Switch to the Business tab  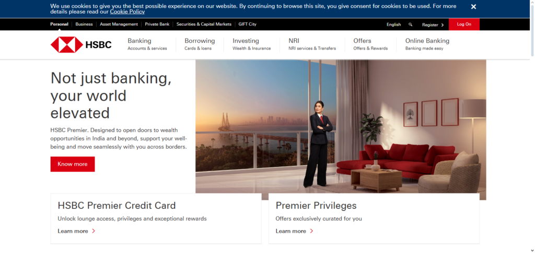tap(84, 24)
